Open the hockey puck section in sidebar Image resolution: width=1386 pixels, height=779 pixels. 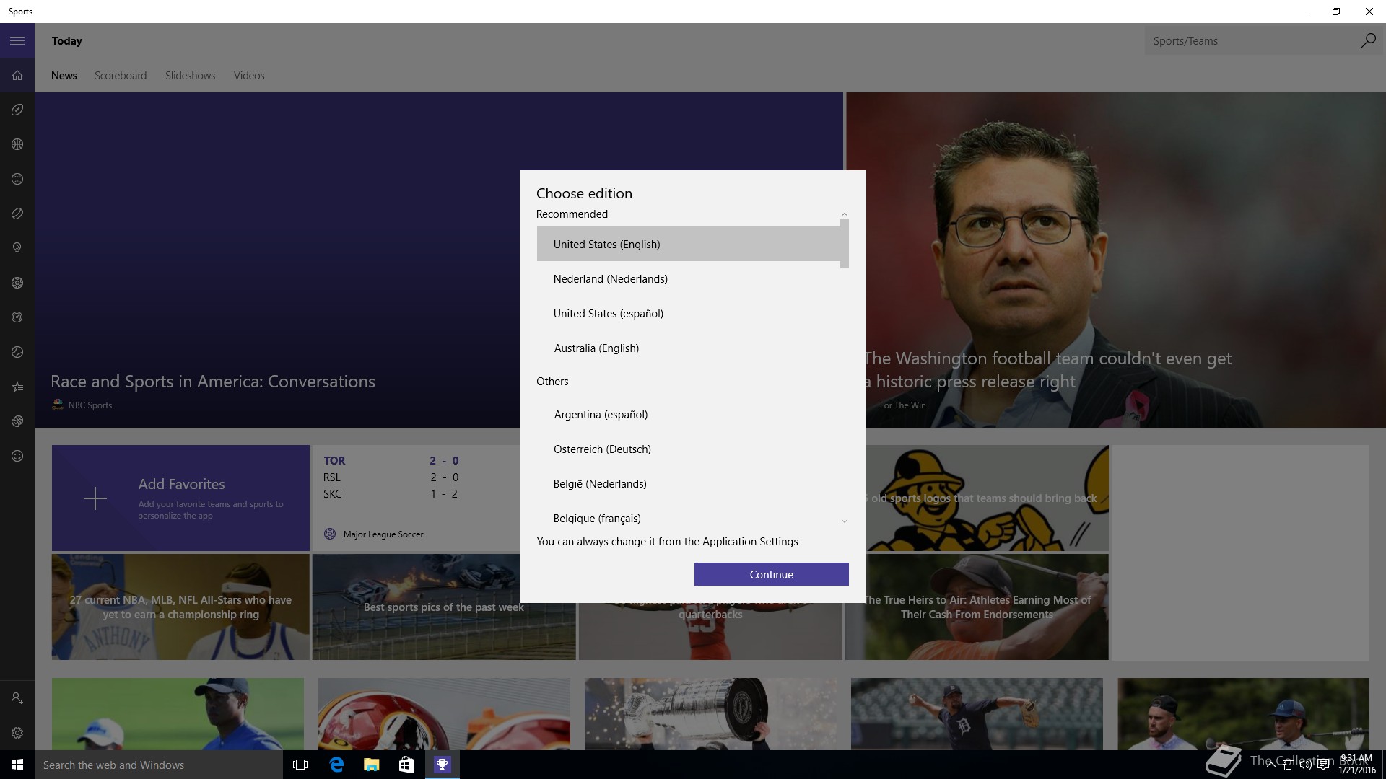[17, 214]
